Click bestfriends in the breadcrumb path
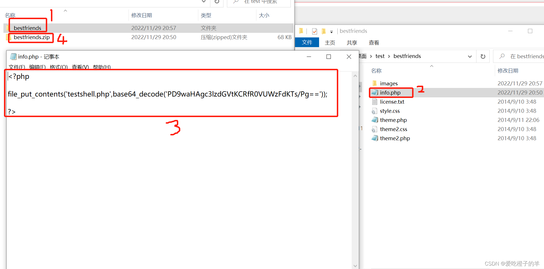544x269 pixels. tap(407, 56)
